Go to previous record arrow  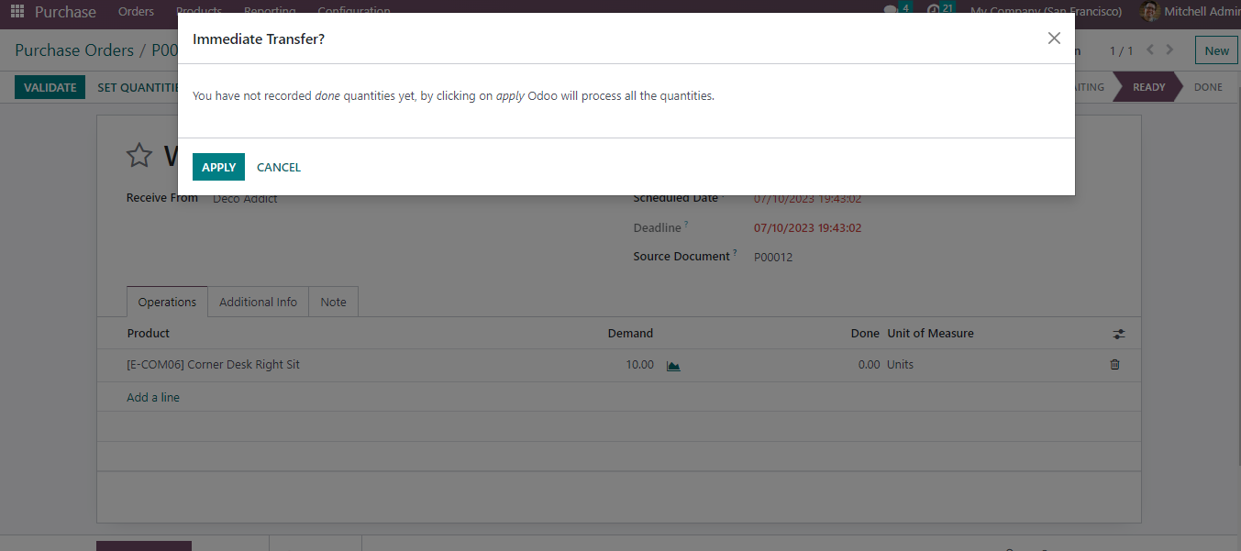pyautogui.click(x=1150, y=50)
